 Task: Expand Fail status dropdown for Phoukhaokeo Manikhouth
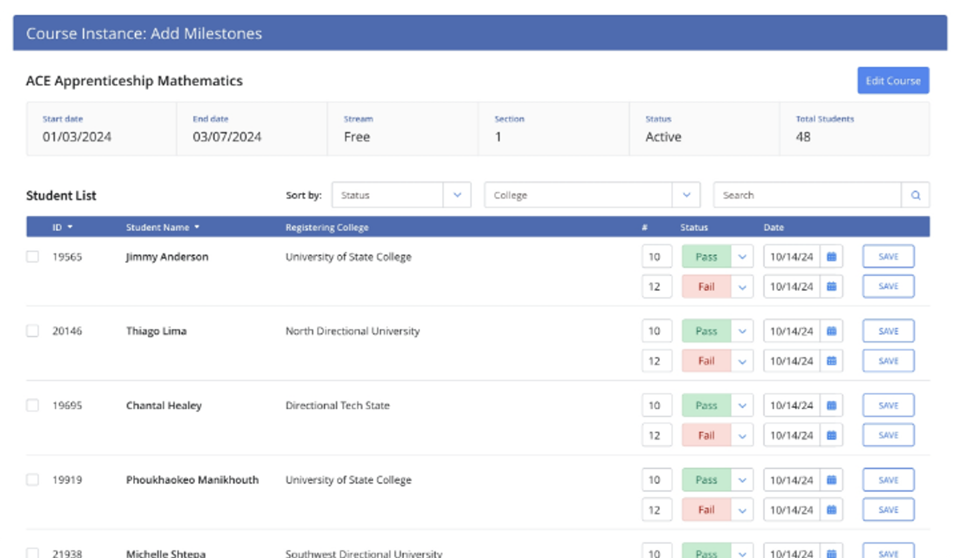[742, 510]
